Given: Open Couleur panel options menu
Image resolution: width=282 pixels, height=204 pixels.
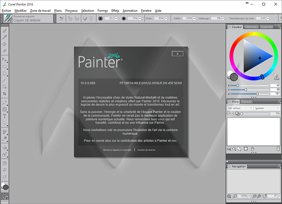Looking at the screenshot, I should tap(279, 27).
